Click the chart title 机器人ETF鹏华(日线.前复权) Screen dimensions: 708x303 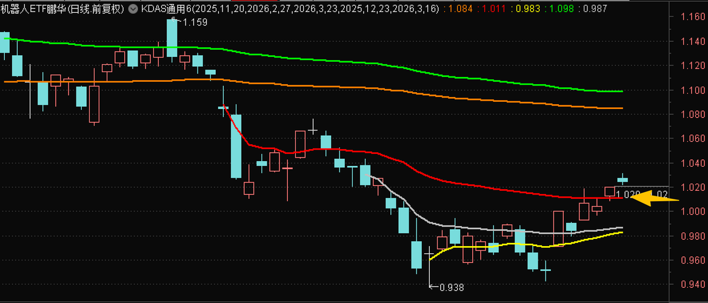coord(63,8)
